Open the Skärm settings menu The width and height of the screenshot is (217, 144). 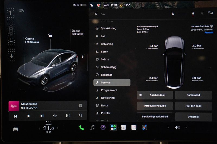[103, 59]
